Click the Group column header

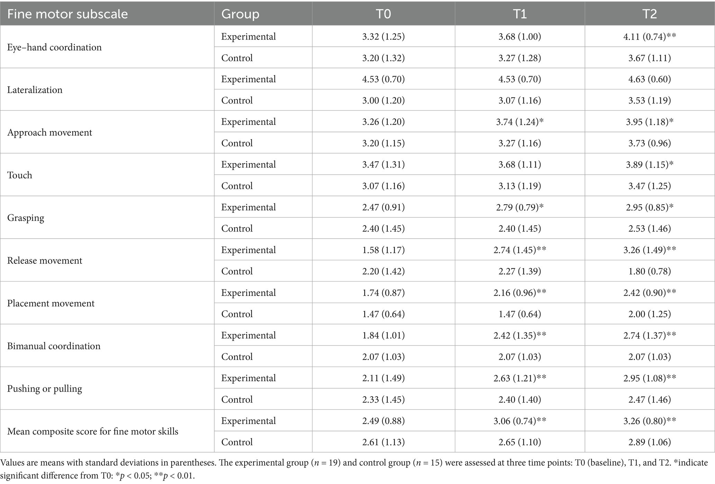click(x=240, y=14)
